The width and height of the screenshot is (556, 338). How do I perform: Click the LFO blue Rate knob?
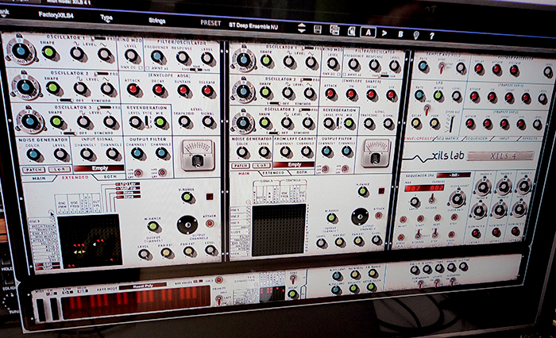[x=419, y=95]
